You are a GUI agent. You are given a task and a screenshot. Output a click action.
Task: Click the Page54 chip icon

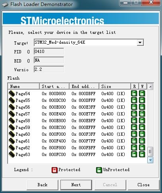12,94
